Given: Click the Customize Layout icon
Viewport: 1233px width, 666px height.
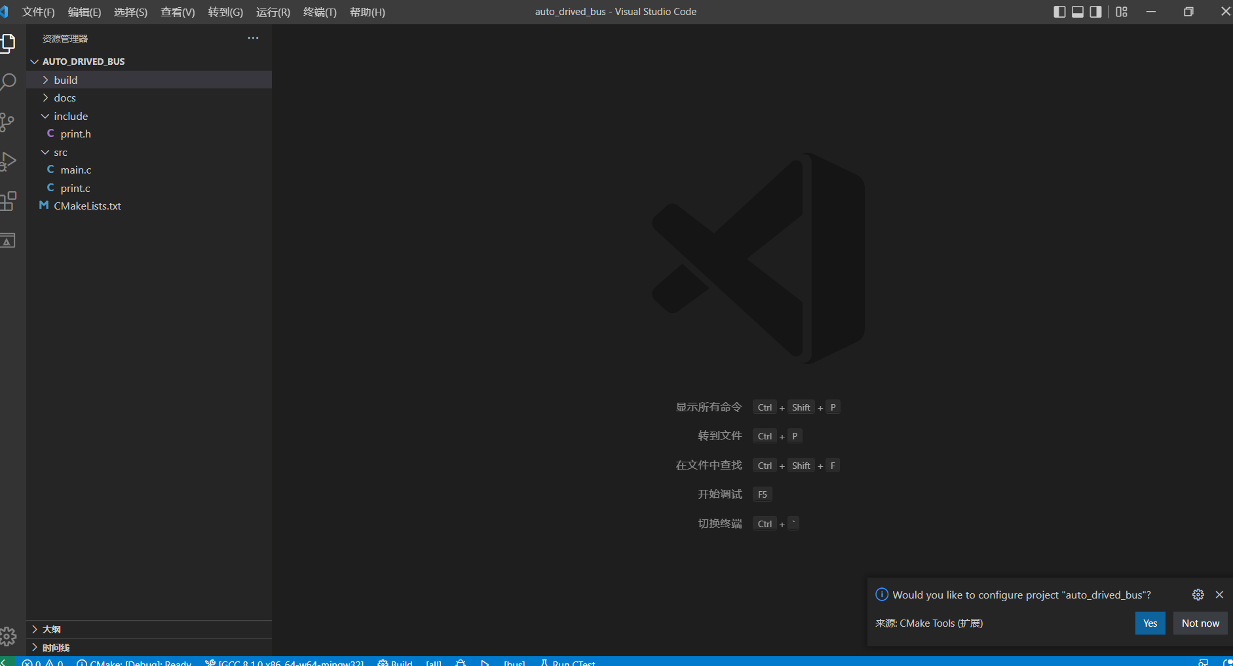Looking at the screenshot, I should tap(1122, 12).
